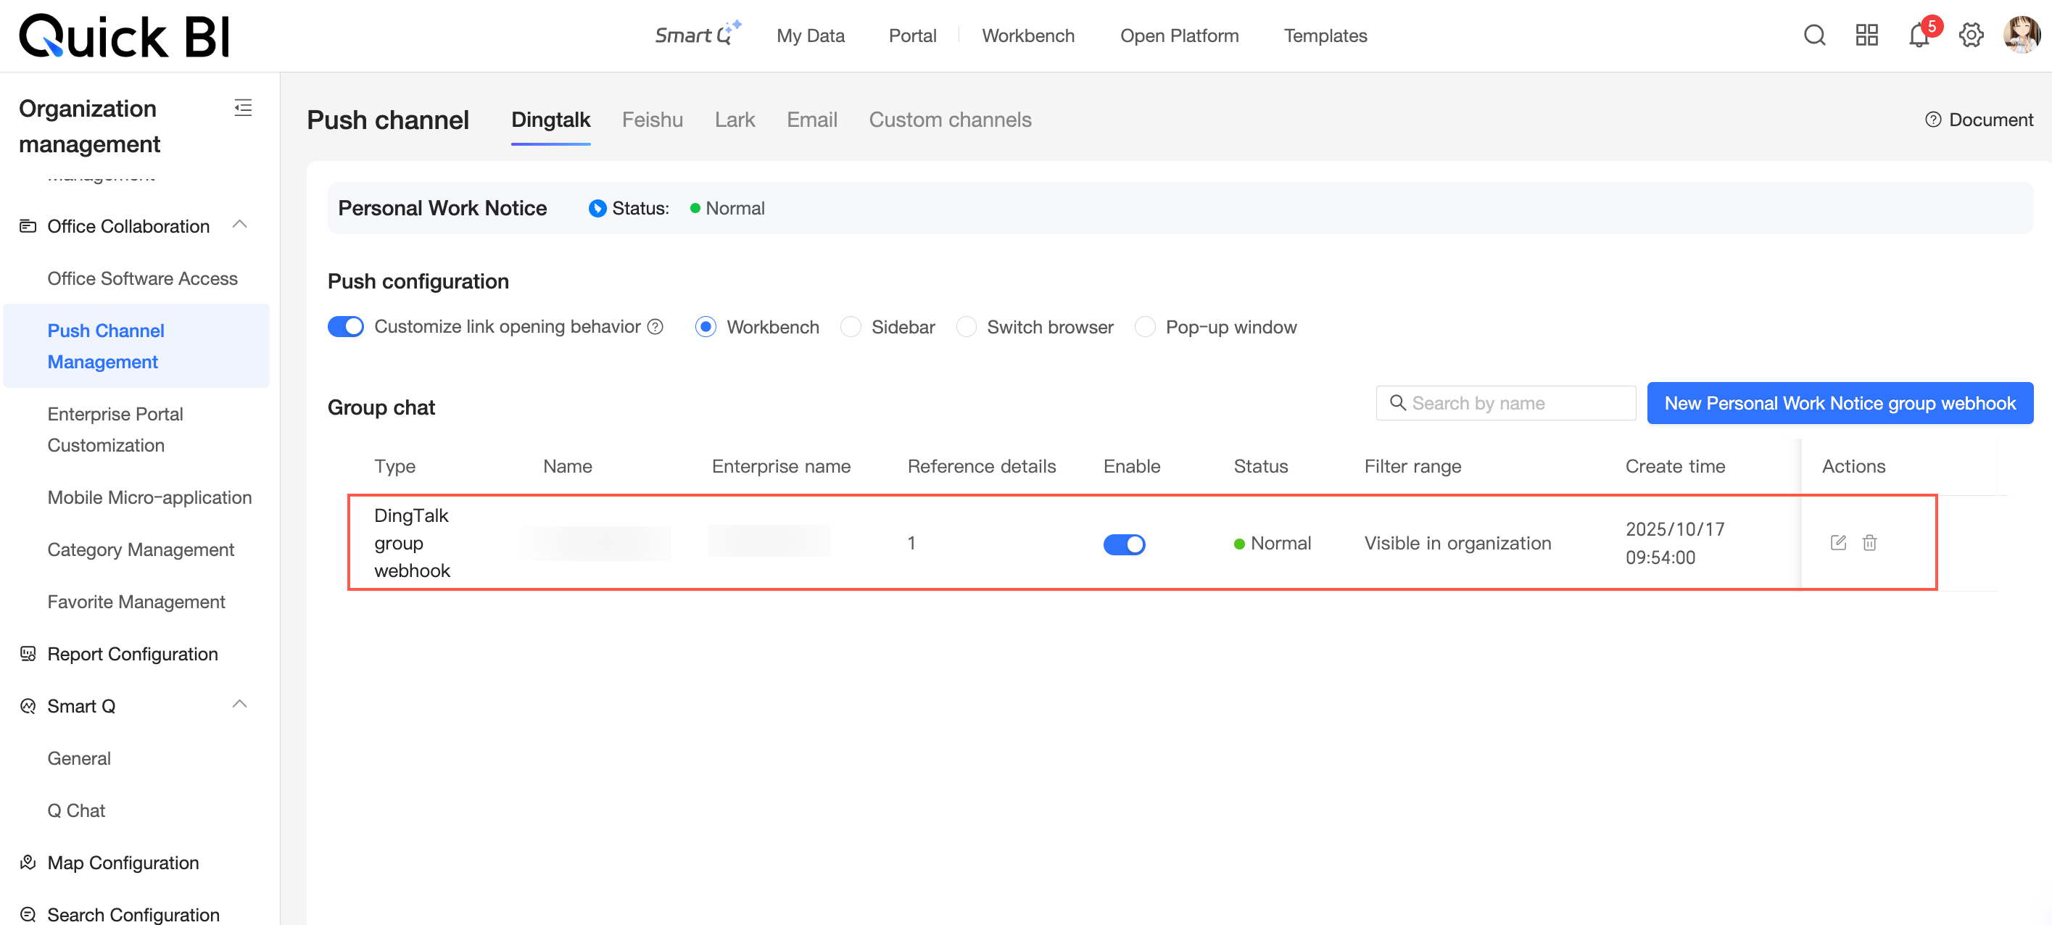Open the user avatar menu
This screenshot has width=2052, height=925.
tap(2022, 36)
